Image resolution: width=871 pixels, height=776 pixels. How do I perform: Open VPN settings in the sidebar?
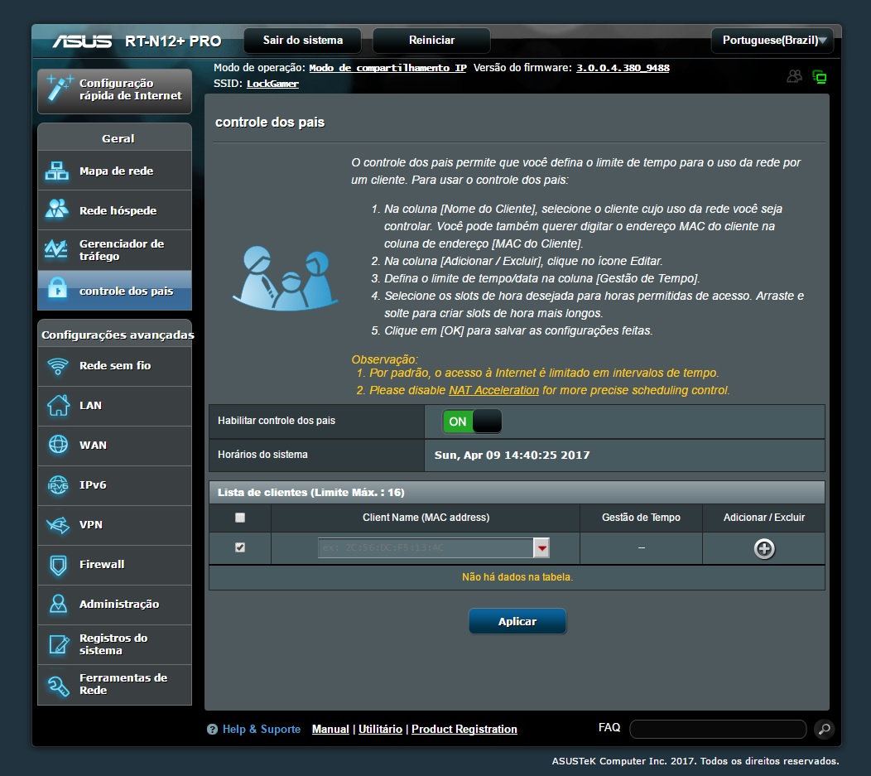point(114,525)
